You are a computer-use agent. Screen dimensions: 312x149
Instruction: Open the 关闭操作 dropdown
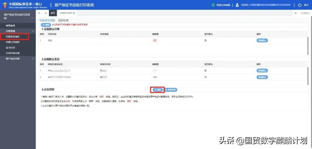coord(305,13)
